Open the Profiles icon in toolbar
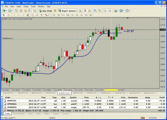The image size is (167, 120). coord(9,11)
